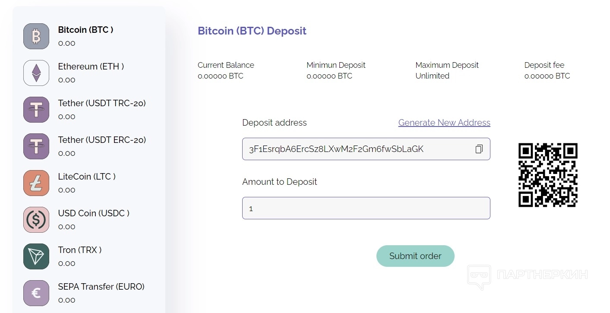Viewport: 610px width, 313px height.
Task: Click the Generate New Address link
Action: point(444,123)
